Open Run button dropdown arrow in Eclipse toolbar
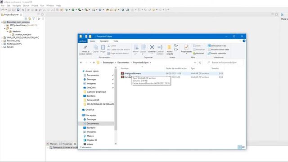This screenshot has width=288, height=162. point(76,10)
